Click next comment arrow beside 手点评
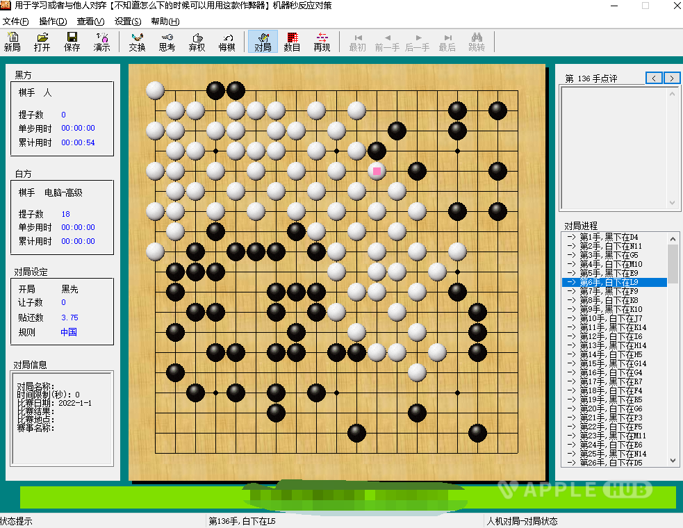The width and height of the screenshot is (683, 528). [673, 78]
